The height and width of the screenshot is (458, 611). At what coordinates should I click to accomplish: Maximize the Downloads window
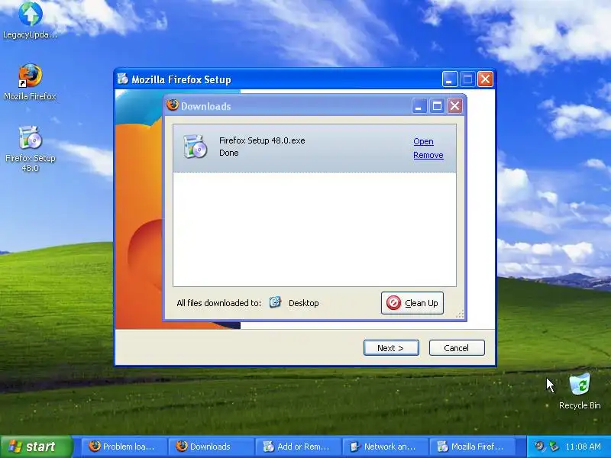click(437, 106)
